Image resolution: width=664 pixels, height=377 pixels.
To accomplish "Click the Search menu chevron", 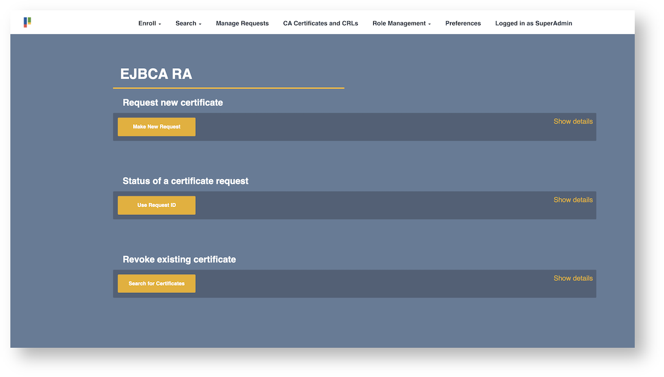I will point(199,24).
